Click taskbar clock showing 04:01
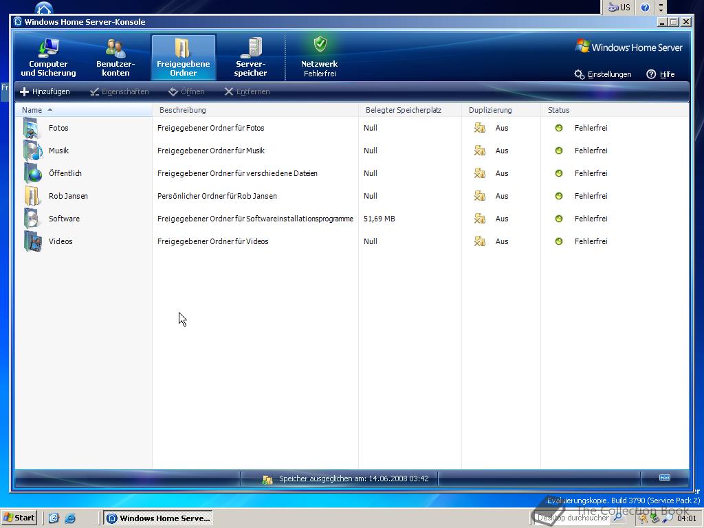704x528 pixels. pyautogui.click(x=687, y=518)
